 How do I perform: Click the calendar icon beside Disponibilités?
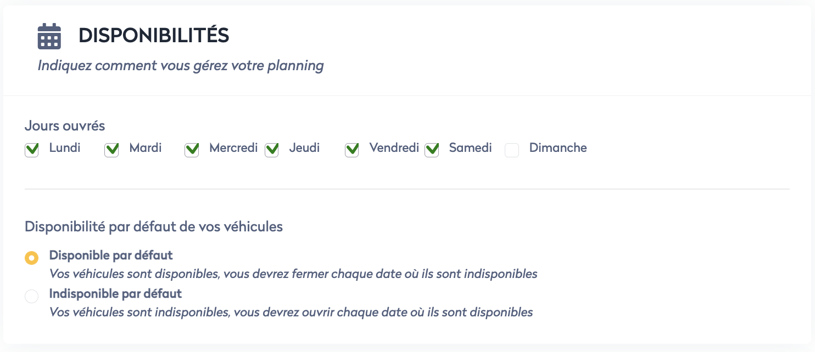click(49, 36)
